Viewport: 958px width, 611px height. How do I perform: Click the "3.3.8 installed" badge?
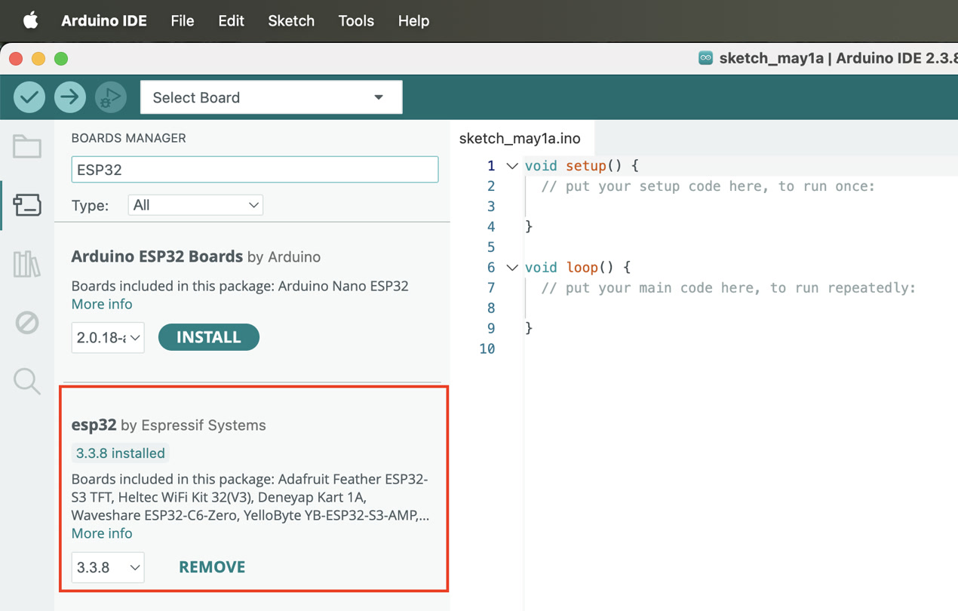click(121, 453)
